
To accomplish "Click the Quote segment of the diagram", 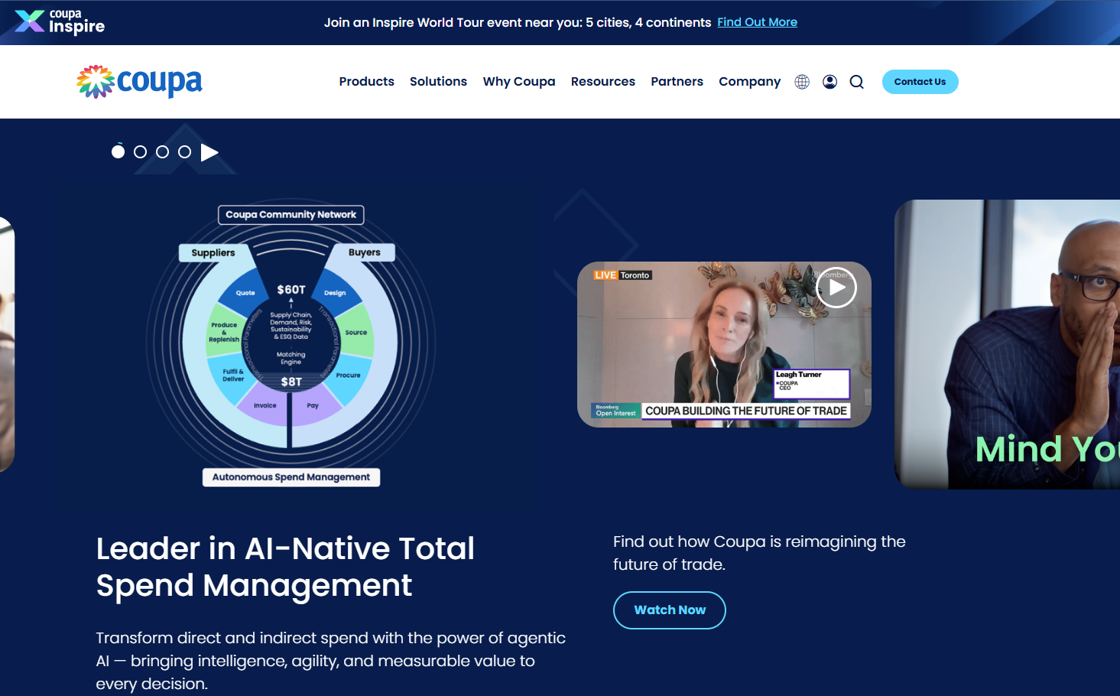I will pos(245,293).
